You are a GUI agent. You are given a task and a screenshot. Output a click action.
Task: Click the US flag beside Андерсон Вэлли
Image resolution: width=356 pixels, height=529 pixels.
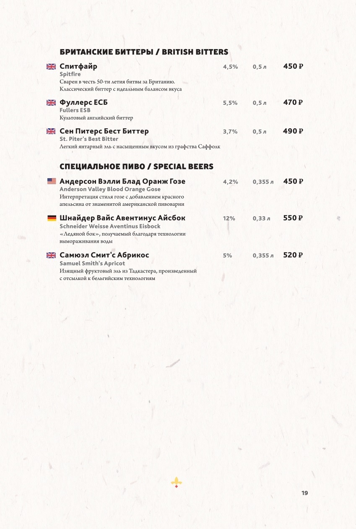click(52, 182)
